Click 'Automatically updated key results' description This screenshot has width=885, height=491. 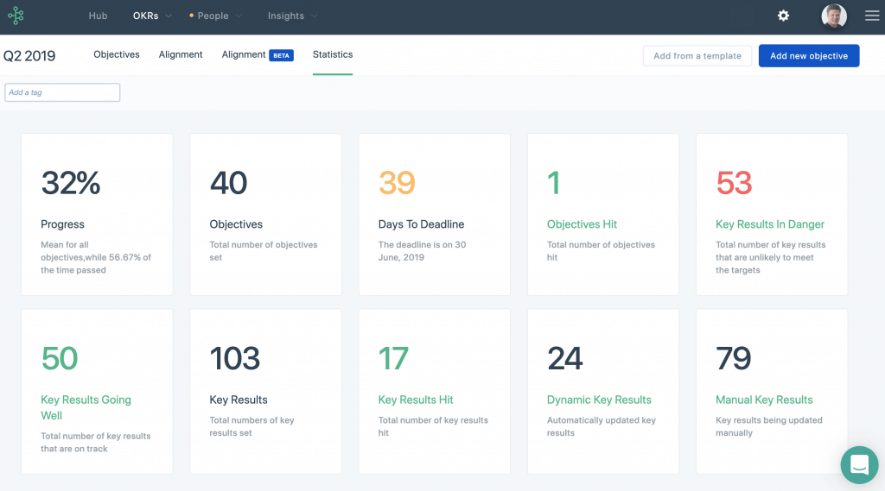602,427
